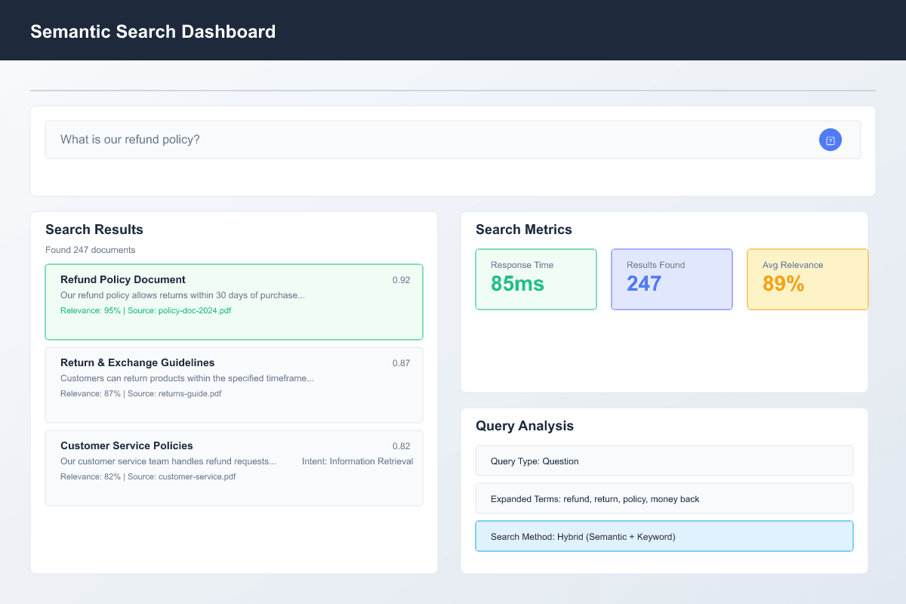Select the Response Time metric card
This screenshot has height=604, width=906.
coord(536,279)
